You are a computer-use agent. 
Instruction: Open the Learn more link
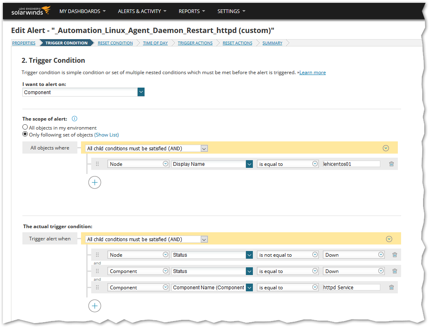point(312,73)
